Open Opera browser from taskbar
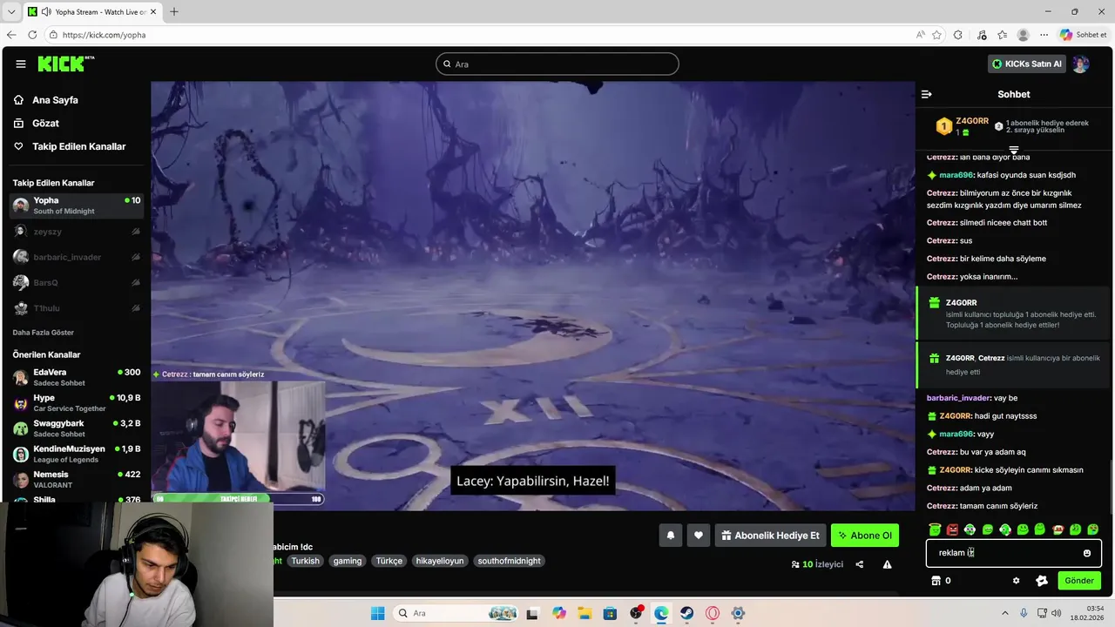The width and height of the screenshot is (1115, 627). 713,613
